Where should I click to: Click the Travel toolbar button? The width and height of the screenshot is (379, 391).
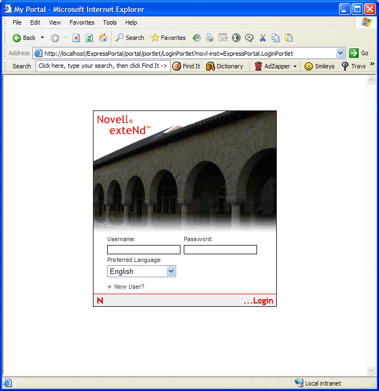pyautogui.click(x=353, y=66)
